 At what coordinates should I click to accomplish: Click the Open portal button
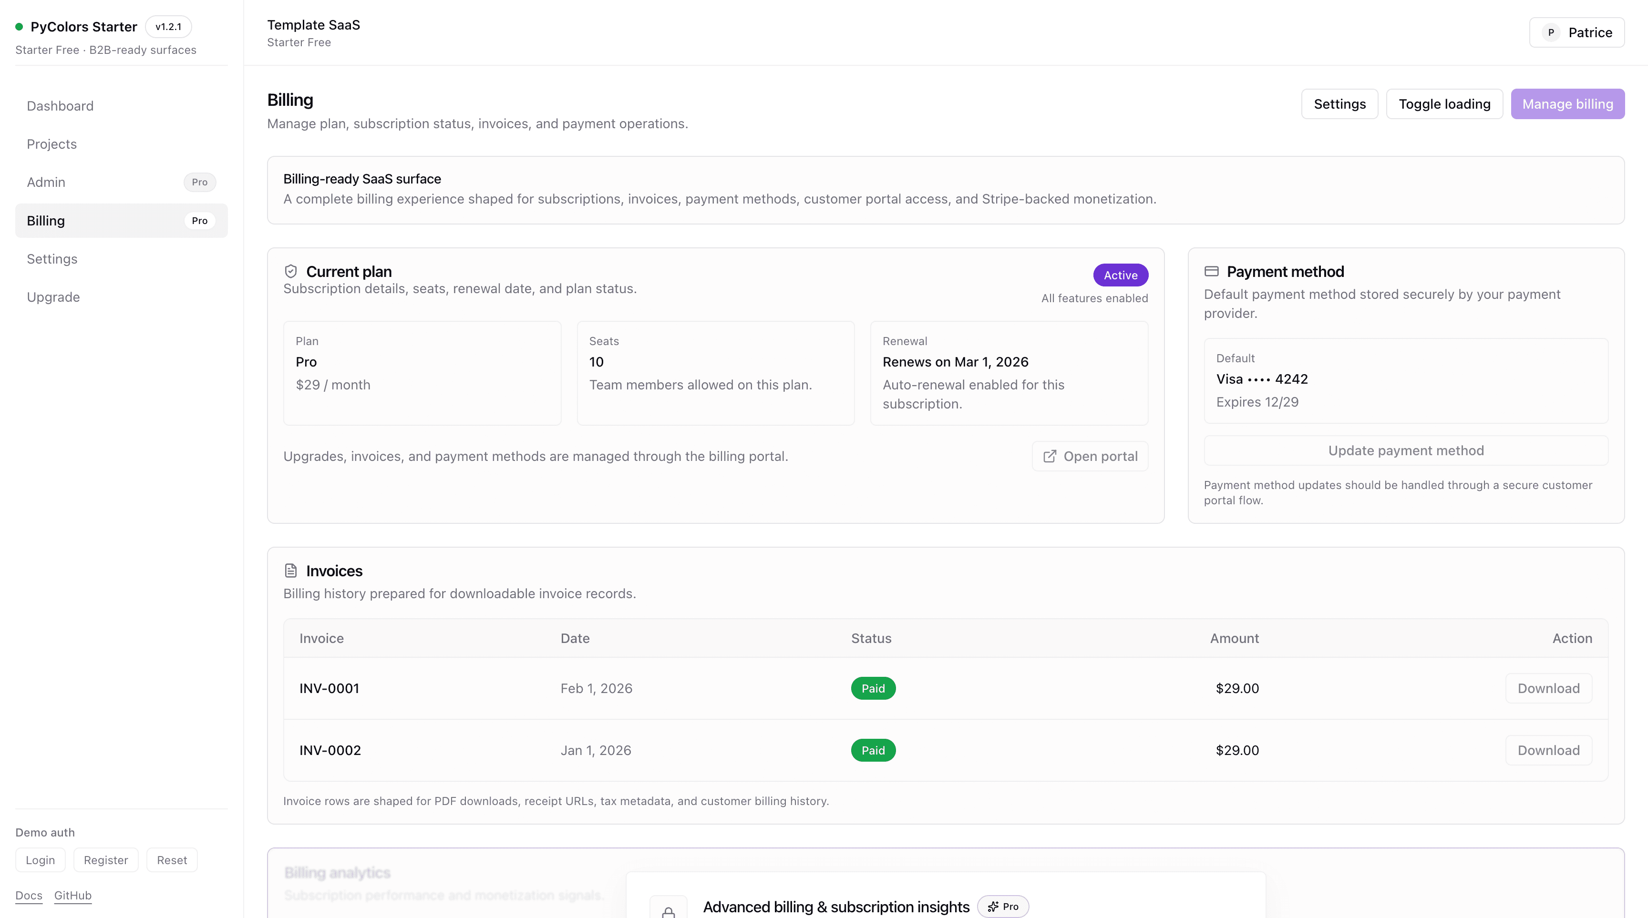pyautogui.click(x=1090, y=457)
